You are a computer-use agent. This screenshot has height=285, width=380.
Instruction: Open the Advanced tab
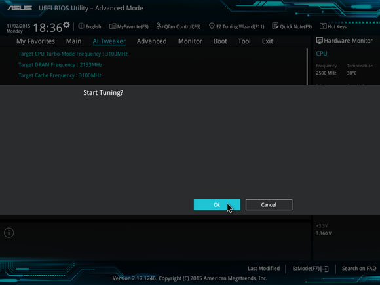click(x=152, y=41)
